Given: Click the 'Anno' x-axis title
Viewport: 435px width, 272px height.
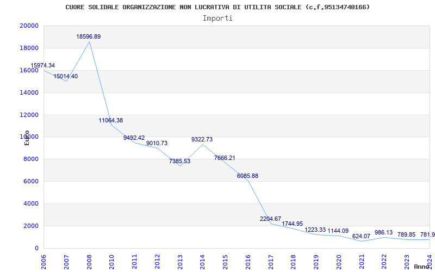Looking at the screenshot, I should (x=422, y=267).
